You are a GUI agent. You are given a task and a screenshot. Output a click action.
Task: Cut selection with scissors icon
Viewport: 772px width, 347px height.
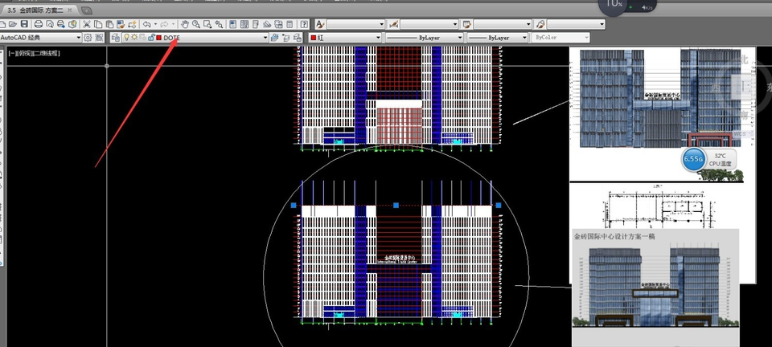pos(86,24)
